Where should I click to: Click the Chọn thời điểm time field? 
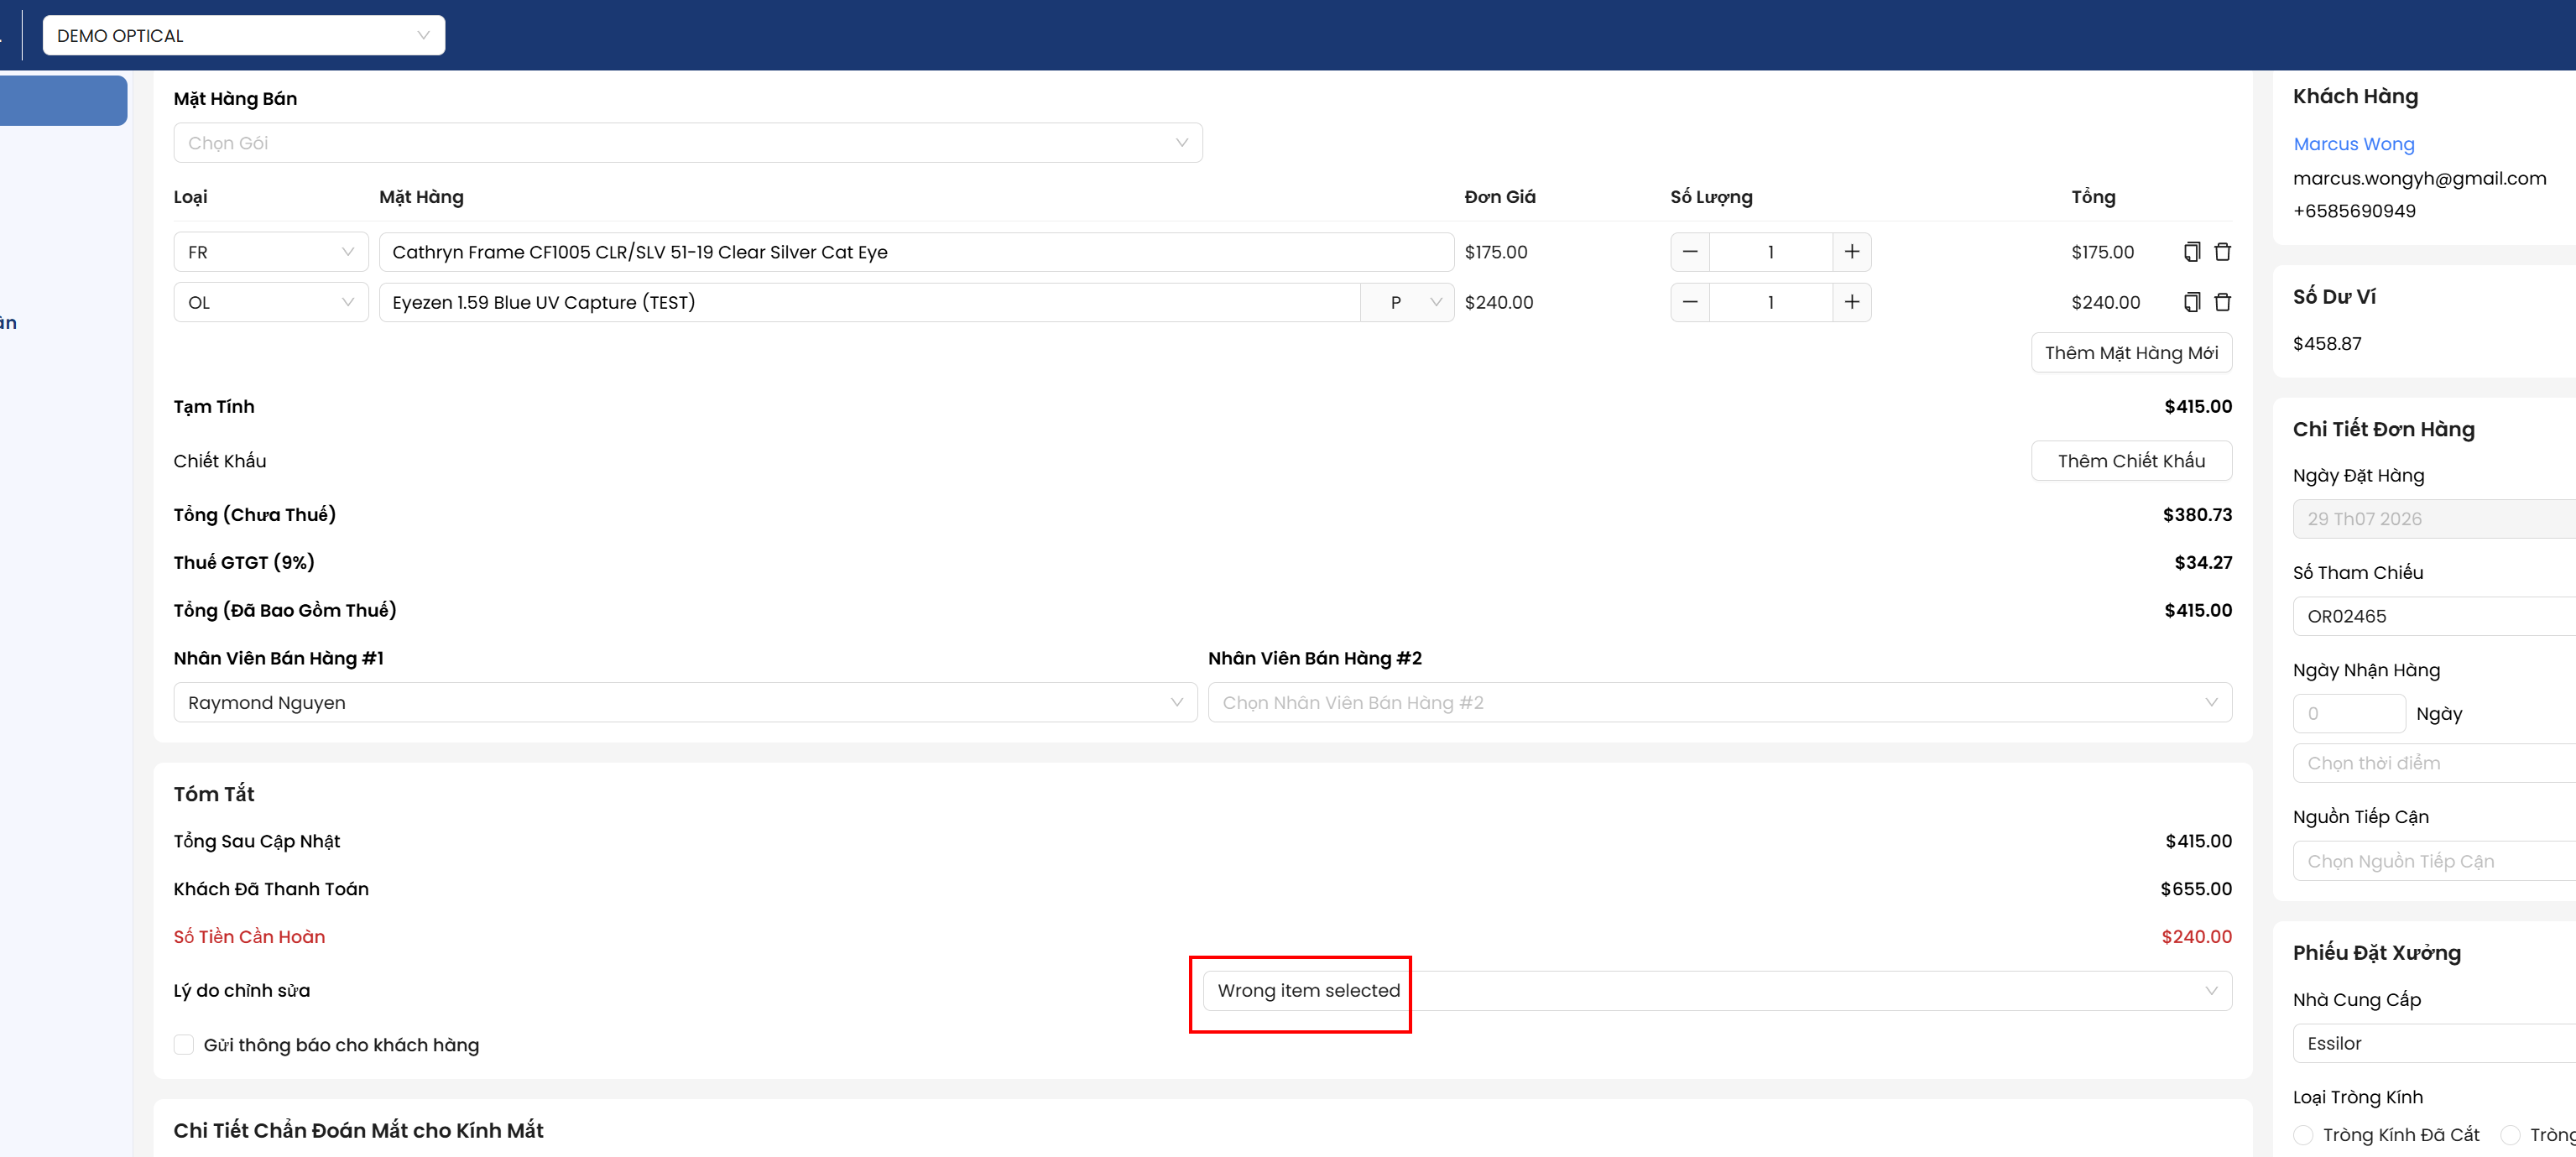pos(2434,763)
